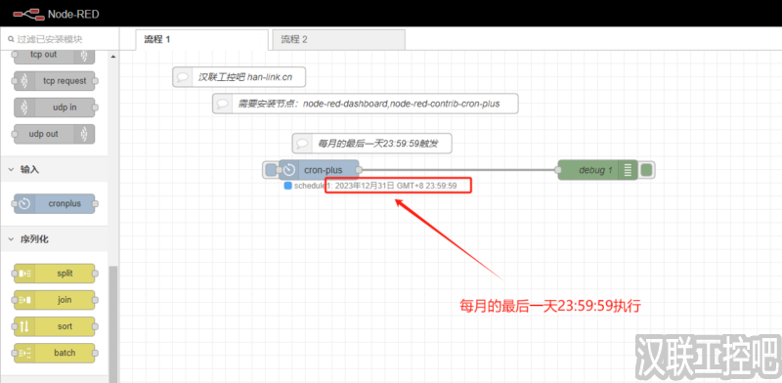Image resolution: width=782 pixels, height=383 pixels.
Task: Select the batch node in palette
Action: coord(55,353)
